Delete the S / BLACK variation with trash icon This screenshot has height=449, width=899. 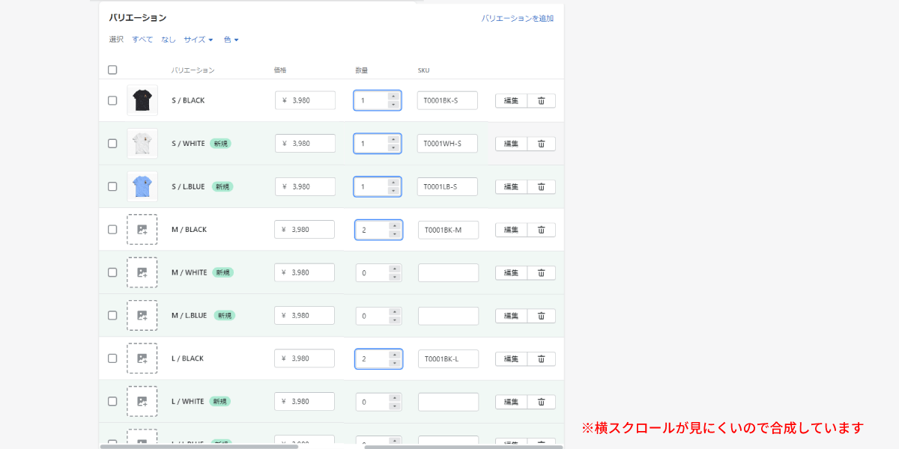pyautogui.click(x=541, y=100)
